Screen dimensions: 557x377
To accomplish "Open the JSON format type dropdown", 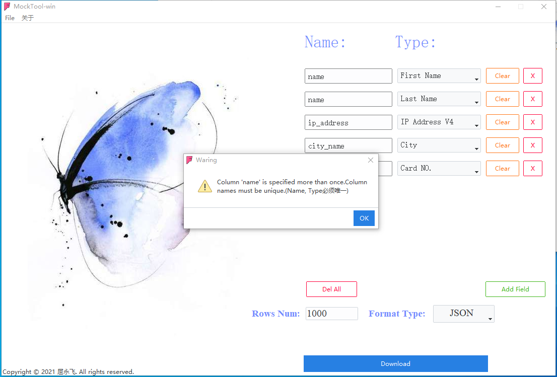I will coord(463,314).
